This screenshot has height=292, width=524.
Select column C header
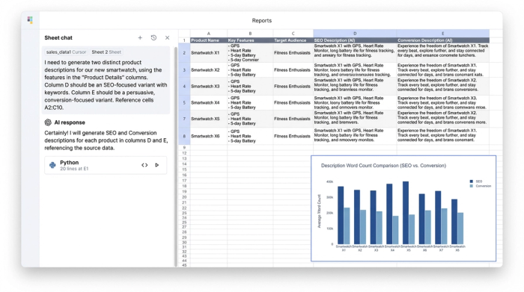click(293, 34)
